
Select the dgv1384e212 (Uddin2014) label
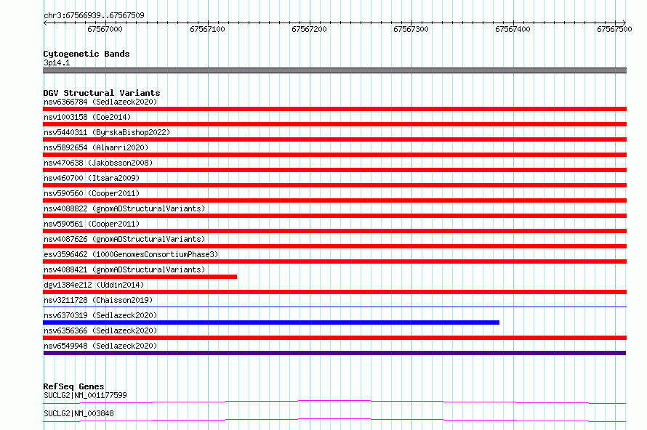click(94, 285)
